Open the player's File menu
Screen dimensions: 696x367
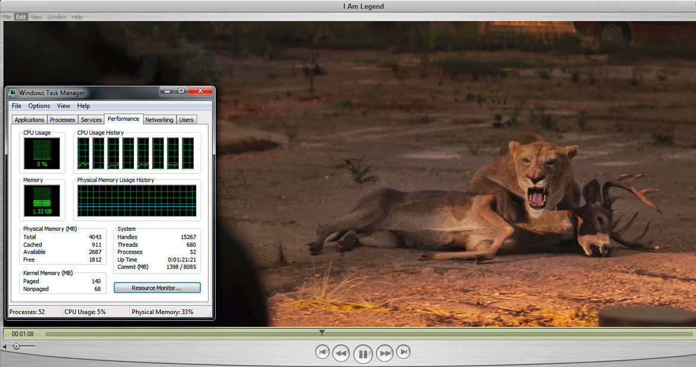7,17
